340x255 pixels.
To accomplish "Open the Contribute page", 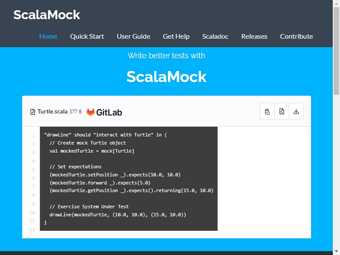I will pos(296,37).
